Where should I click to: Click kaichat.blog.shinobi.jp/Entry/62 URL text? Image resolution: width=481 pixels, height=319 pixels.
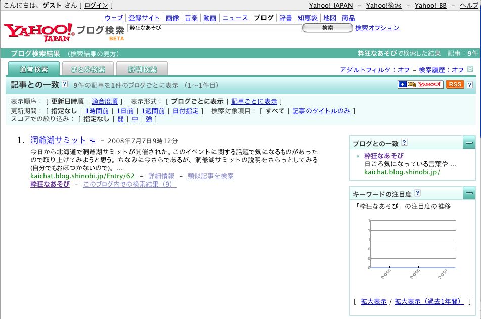pyautogui.click(x=82, y=176)
